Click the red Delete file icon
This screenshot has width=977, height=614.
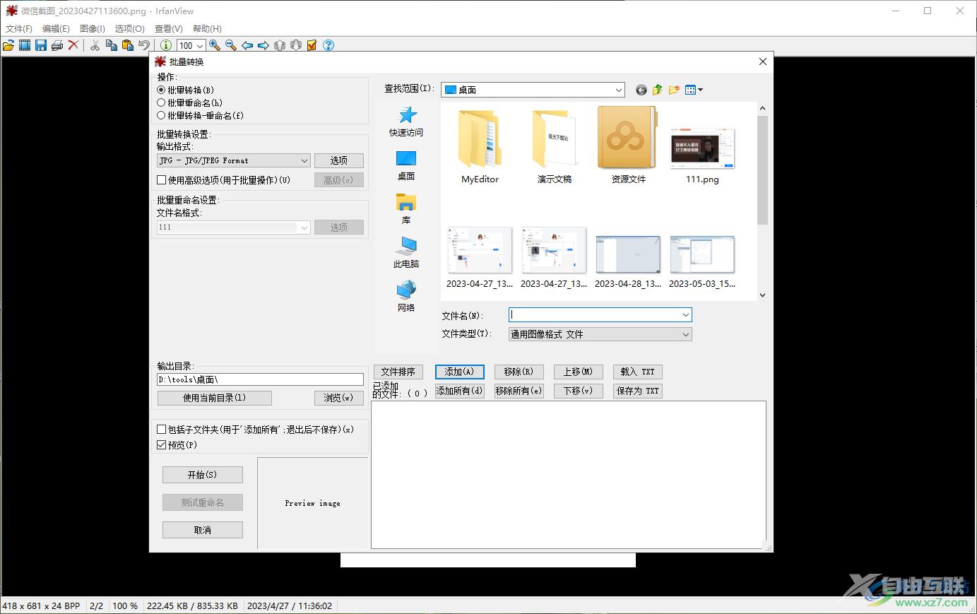point(73,45)
